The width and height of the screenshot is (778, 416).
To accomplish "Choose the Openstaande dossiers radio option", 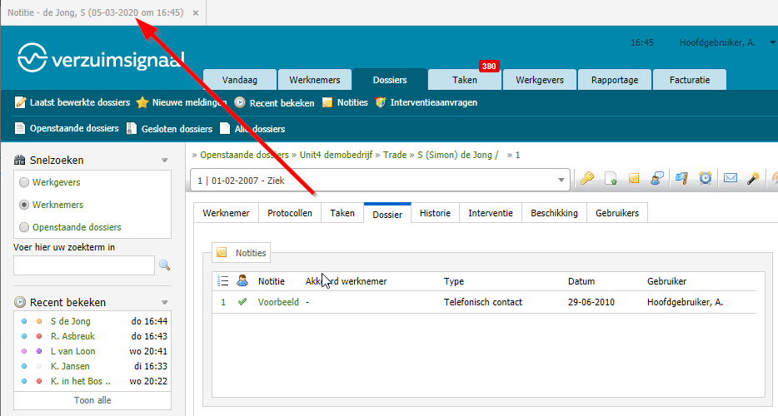I will [x=24, y=227].
